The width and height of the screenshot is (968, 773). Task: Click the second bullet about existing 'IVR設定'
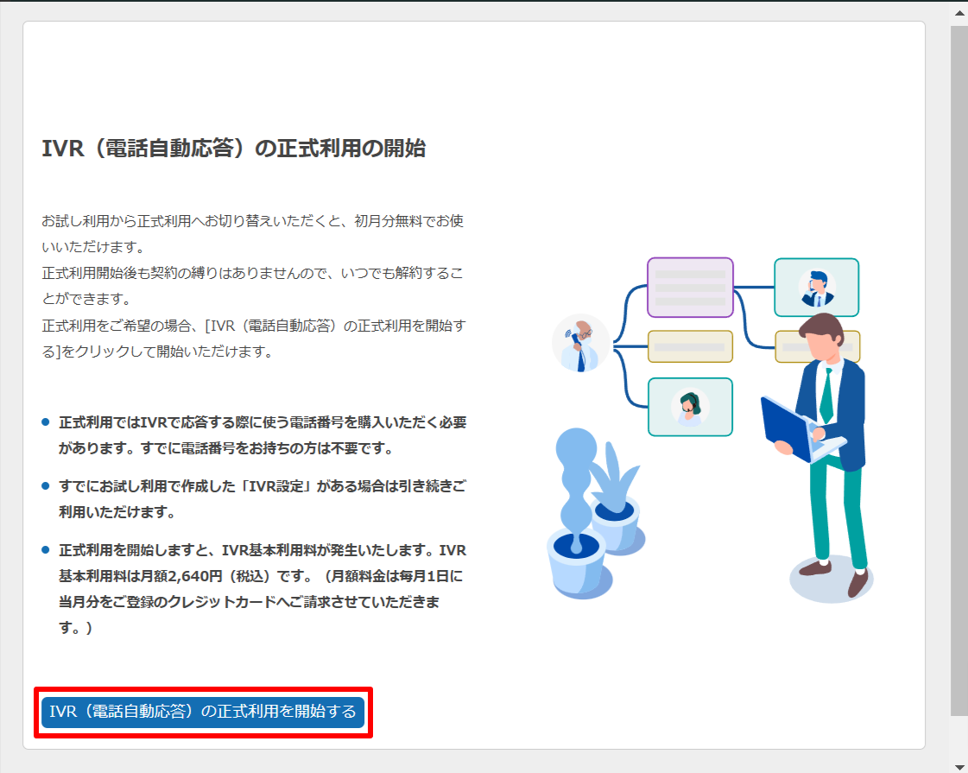(263, 498)
